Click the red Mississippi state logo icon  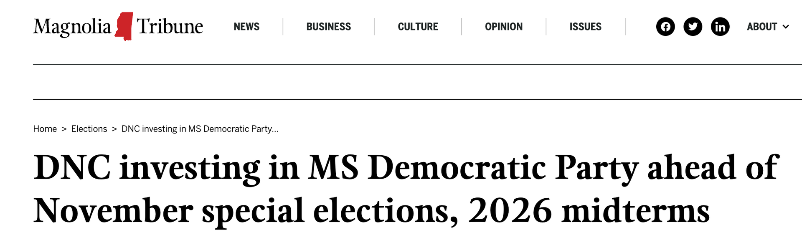(124, 26)
